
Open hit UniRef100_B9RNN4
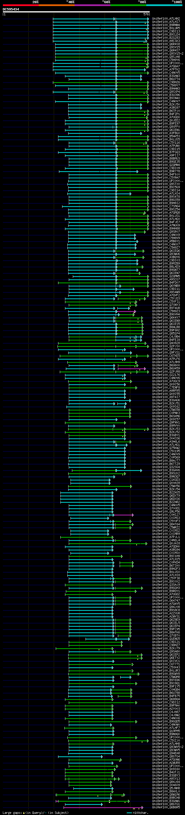(x=166, y=25)
